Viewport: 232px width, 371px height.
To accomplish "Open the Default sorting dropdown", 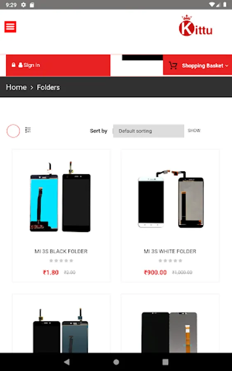I will click(148, 131).
